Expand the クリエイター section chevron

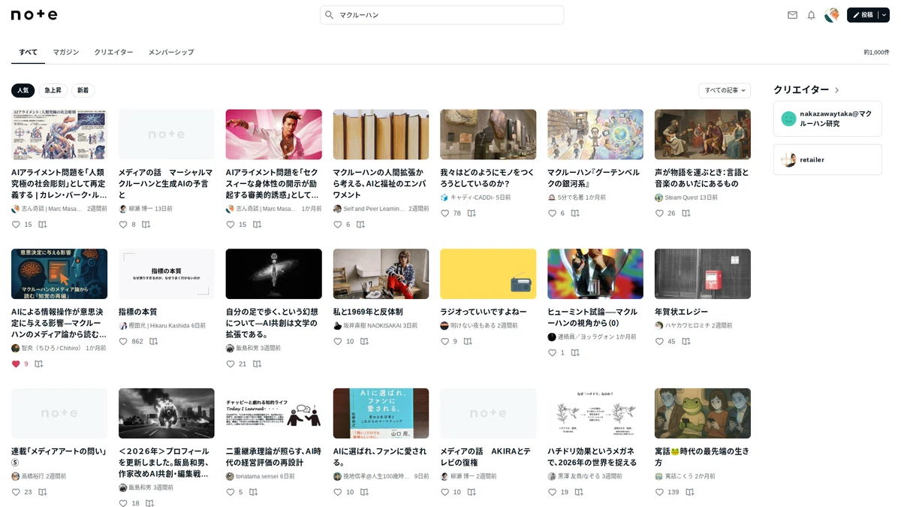click(x=837, y=89)
